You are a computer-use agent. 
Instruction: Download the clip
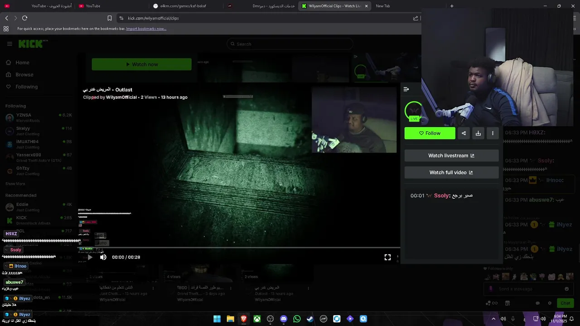pyautogui.click(x=478, y=133)
